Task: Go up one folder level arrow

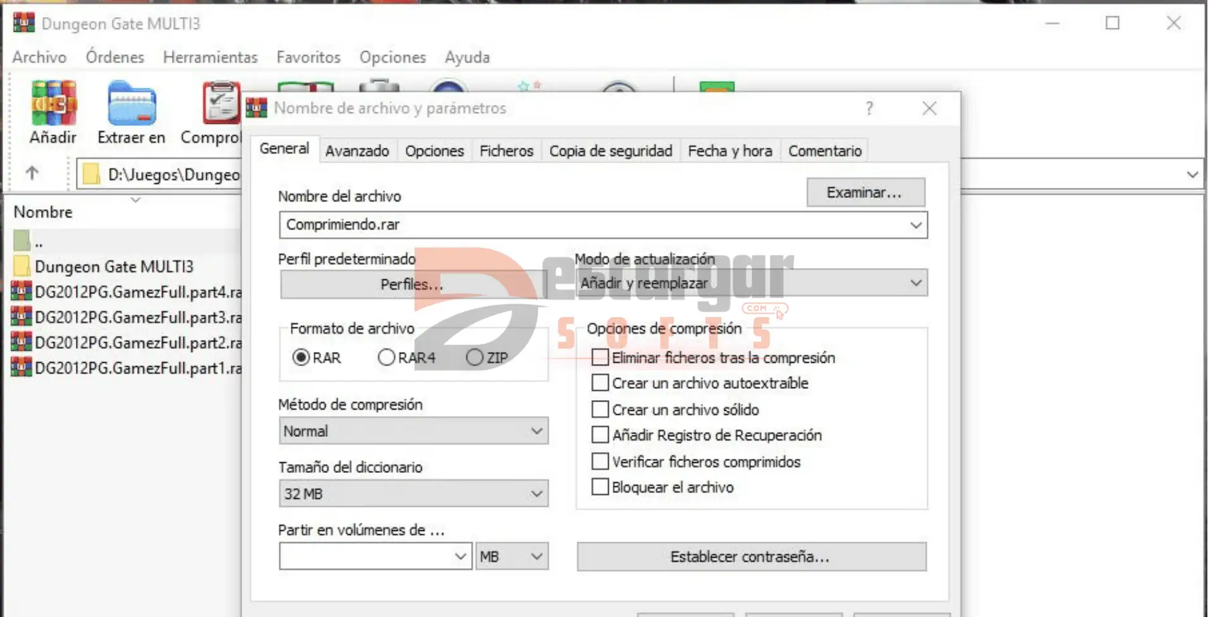Action: [32, 173]
